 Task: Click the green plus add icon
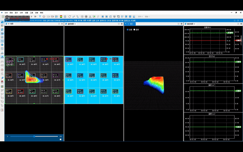click(x=3, y=16)
